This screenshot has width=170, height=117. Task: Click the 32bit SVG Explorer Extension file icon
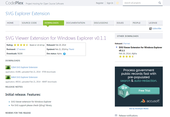[8, 67]
